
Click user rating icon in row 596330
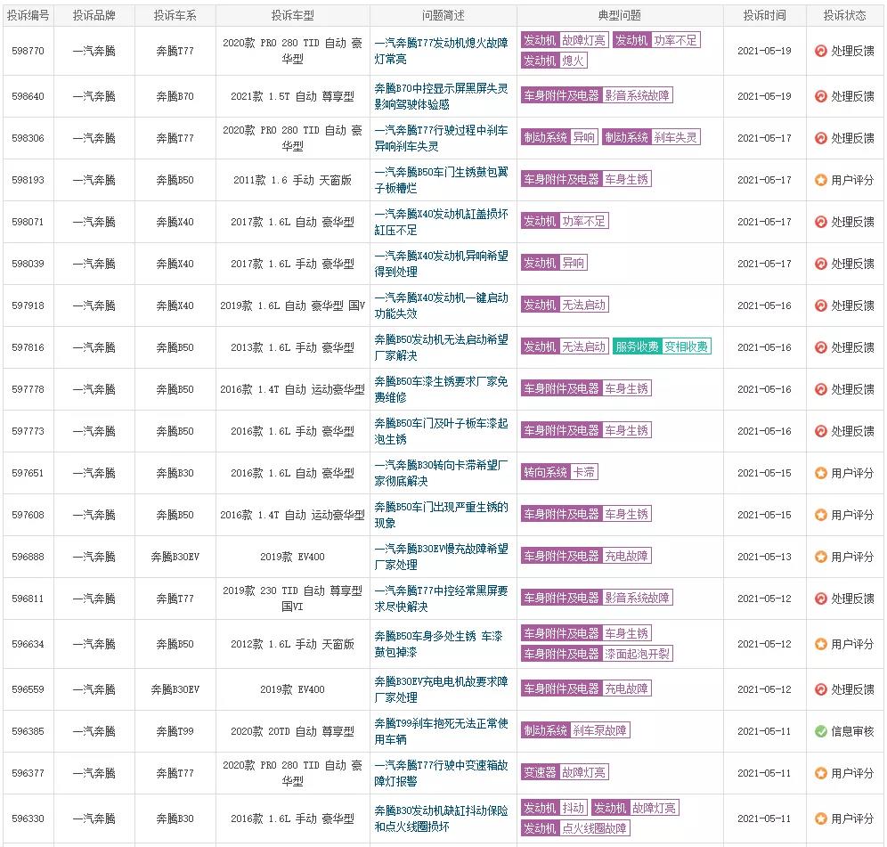click(820, 818)
